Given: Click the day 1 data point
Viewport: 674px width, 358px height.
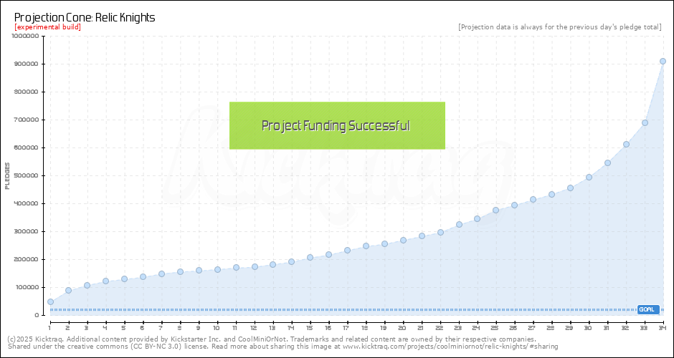Looking at the screenshot, I should tap(50, 301).
